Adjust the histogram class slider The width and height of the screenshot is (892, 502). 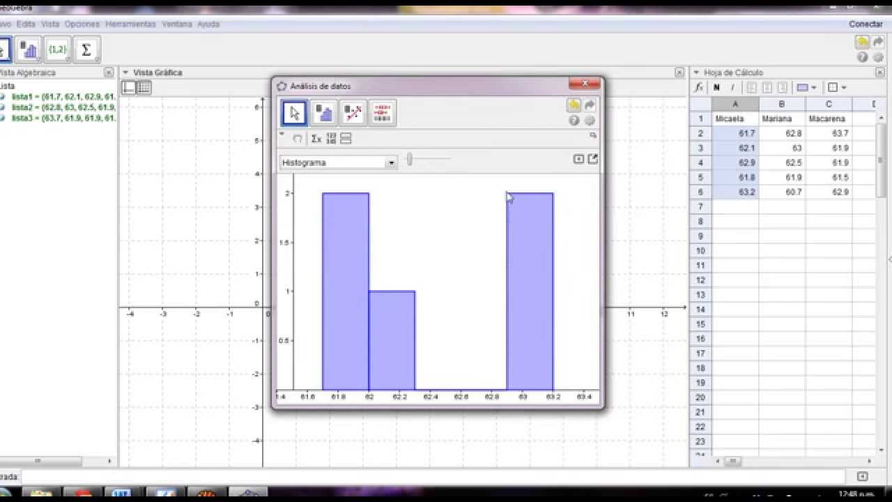(410, 160)
